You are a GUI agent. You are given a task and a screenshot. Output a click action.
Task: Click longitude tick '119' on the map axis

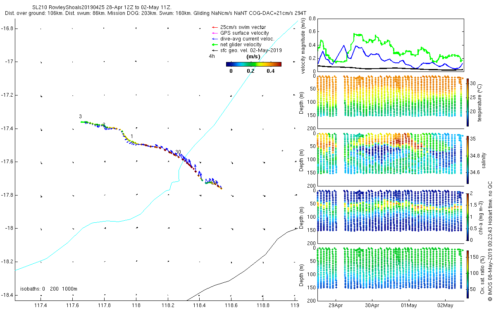[294, 305]
